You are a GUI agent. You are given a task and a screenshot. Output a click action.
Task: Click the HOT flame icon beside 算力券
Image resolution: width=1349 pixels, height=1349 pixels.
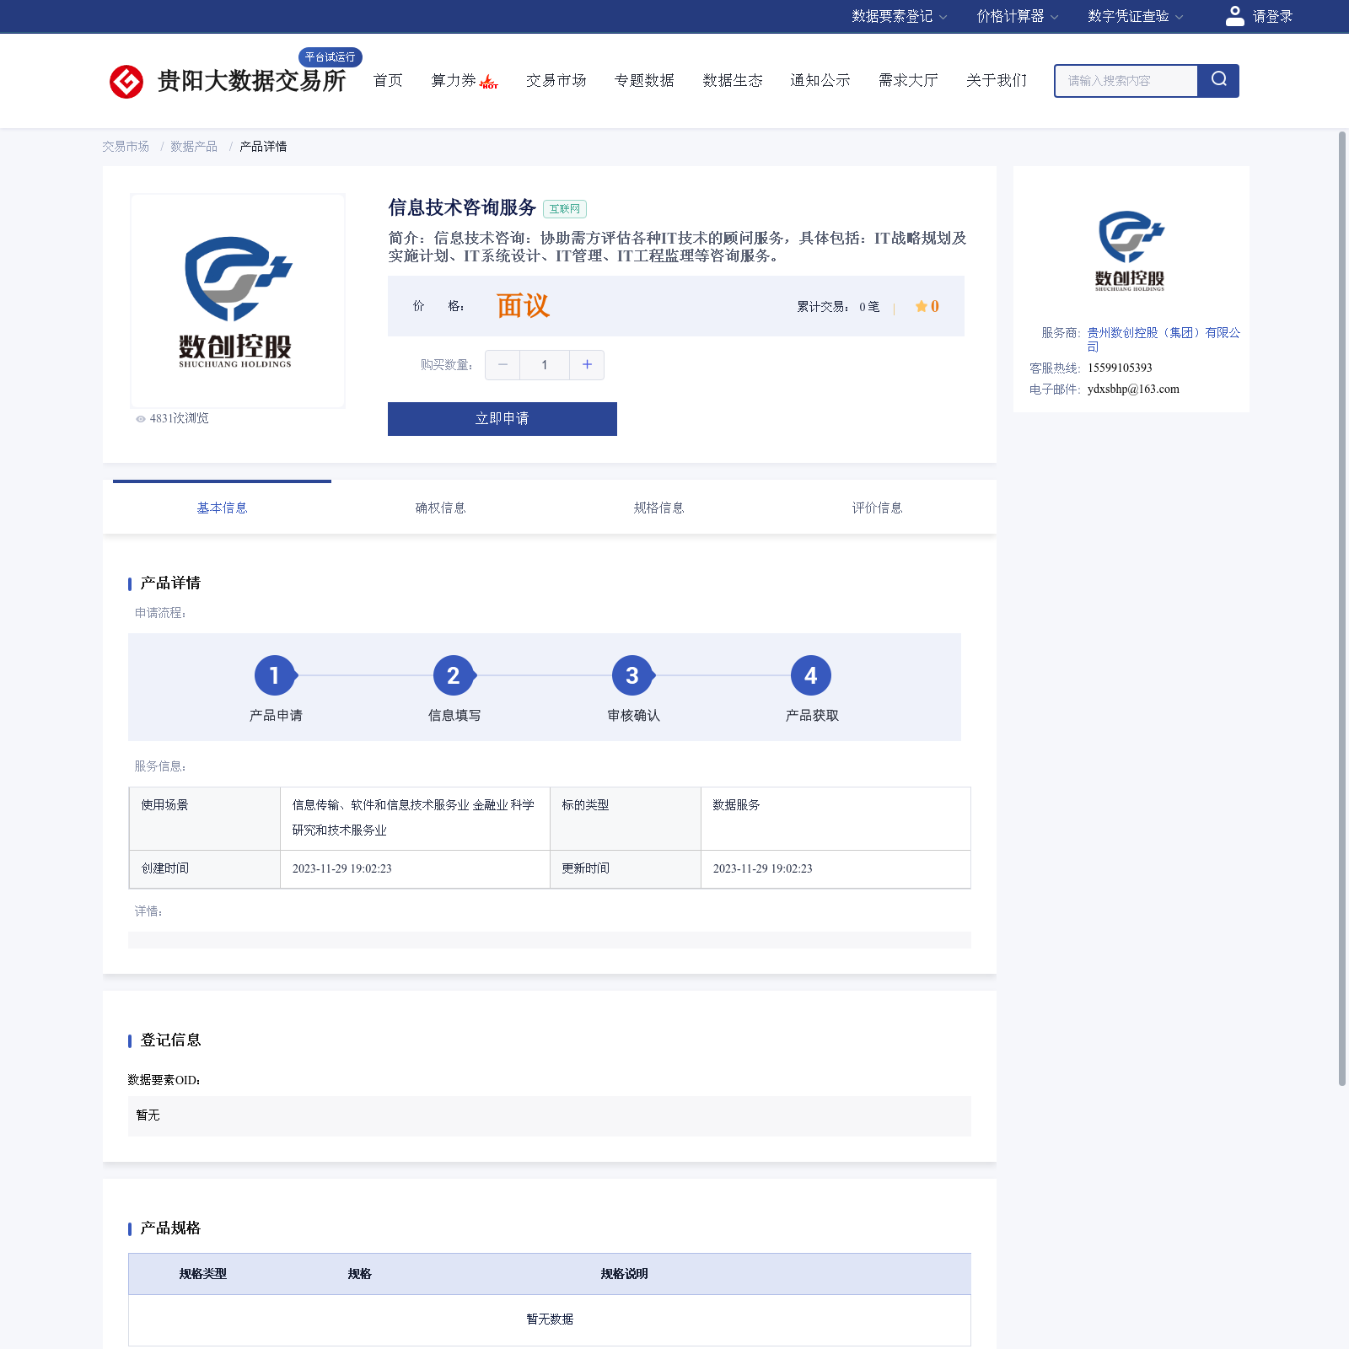click(489, 82)
